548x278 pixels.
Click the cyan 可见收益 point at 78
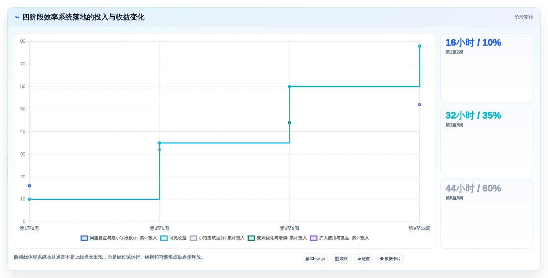(x=419, y=46)
